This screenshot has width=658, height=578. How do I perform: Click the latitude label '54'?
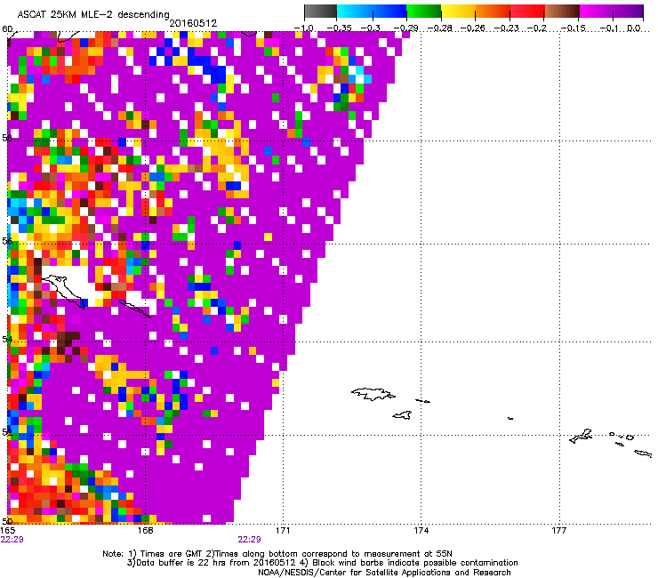point(7,339)
